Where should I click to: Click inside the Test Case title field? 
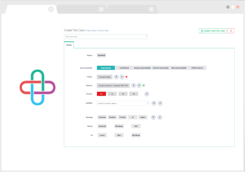point(102,36)
